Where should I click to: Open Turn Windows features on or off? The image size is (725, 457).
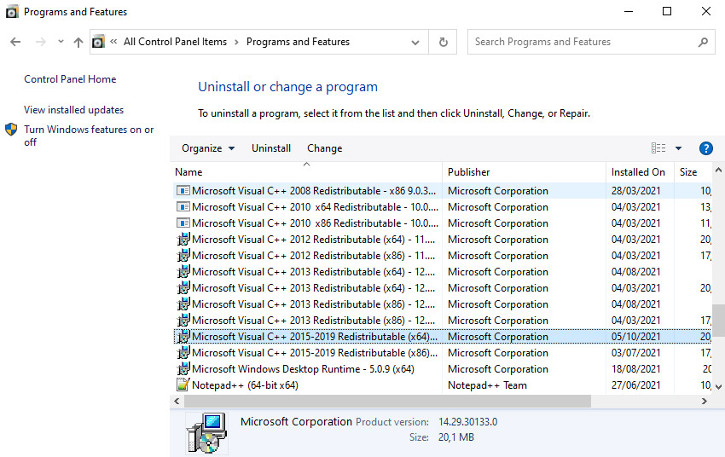click(x=89, y=136)
